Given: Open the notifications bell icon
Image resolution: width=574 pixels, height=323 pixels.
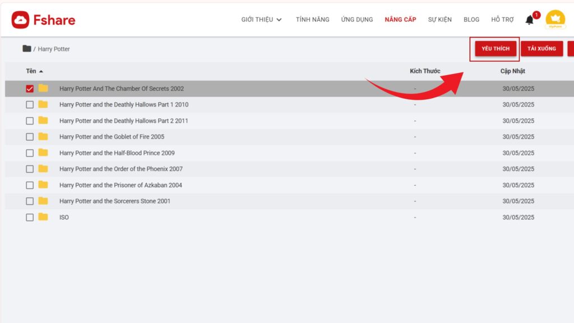Looking at the screenshot, I should [x=529, y=20].
